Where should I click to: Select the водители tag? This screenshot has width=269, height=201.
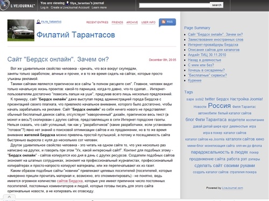236,120
